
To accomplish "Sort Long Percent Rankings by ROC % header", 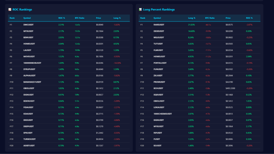I will pyautogui.click(x=249, y=18).
